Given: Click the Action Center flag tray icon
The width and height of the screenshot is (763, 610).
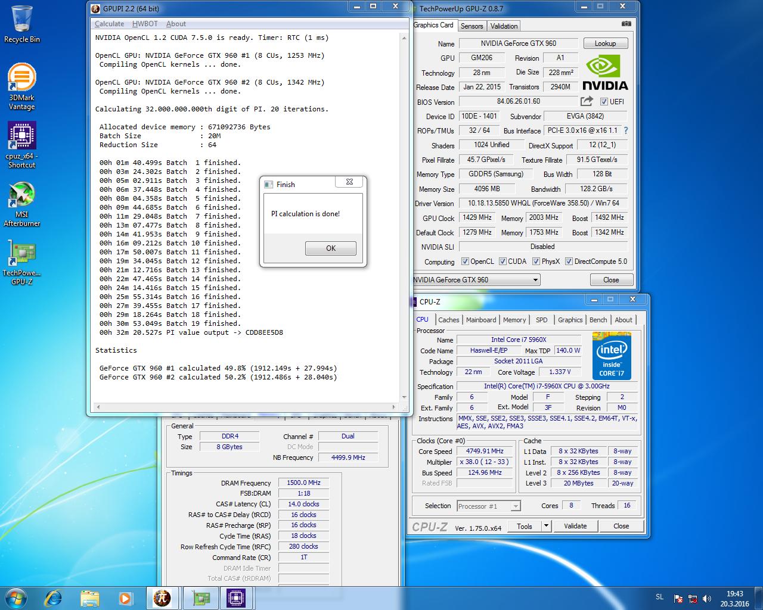Looking at the screenshot, I should pyautogui.click(x=678, y=599).
